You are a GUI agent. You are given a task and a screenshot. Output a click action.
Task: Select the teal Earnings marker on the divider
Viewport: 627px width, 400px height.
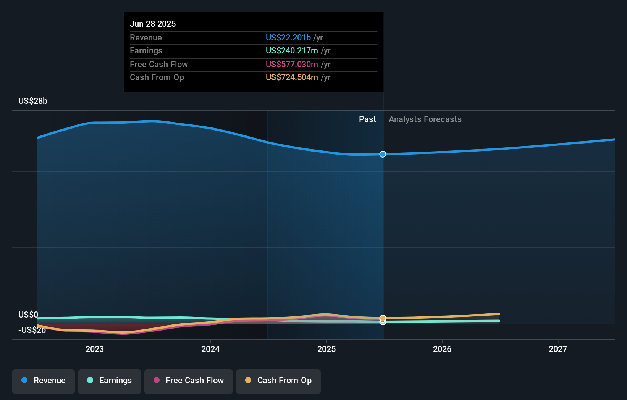coord(383,323)
